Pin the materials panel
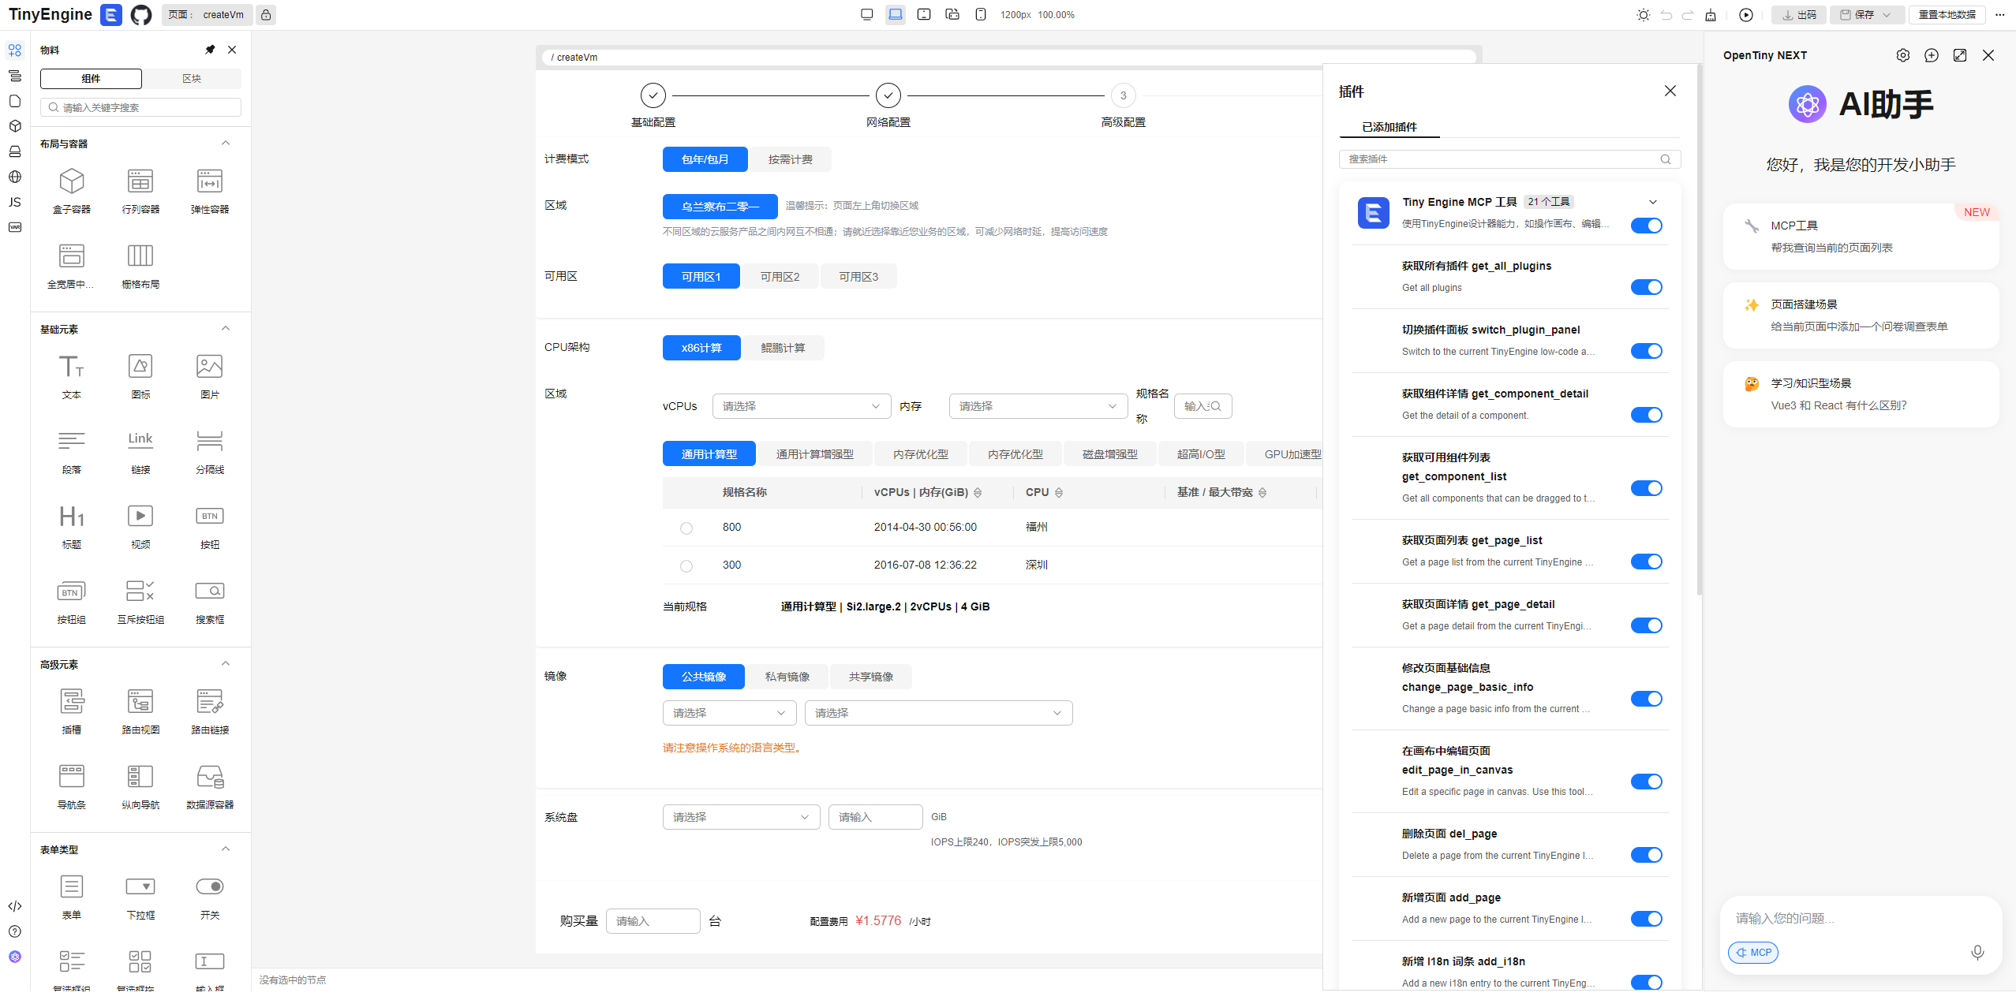Screen dimensions: 2016x1000 210,50
